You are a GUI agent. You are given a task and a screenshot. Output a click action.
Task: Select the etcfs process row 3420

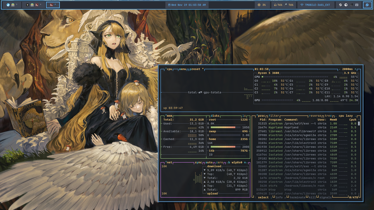[x=305, y=186]
